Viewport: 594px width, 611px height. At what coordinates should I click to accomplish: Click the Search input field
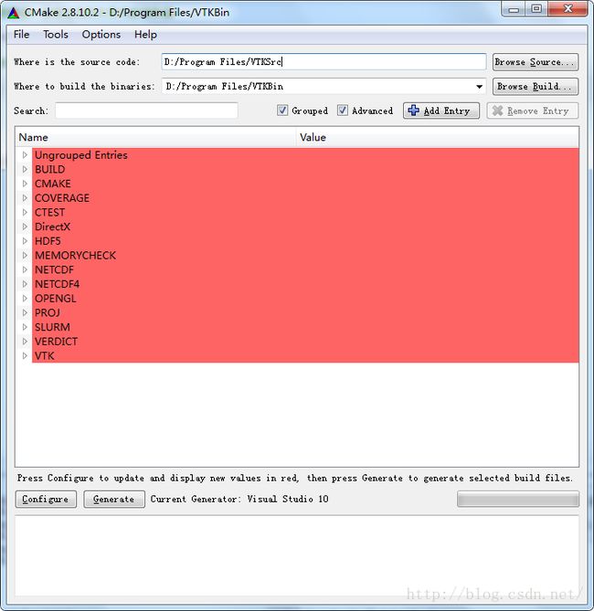coord(146,111)
